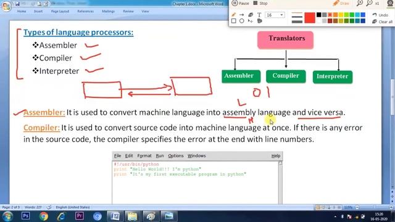The image size is (395, 222).
Task: Click the Paint palette taskbar icon
Action: pos(151,216)
